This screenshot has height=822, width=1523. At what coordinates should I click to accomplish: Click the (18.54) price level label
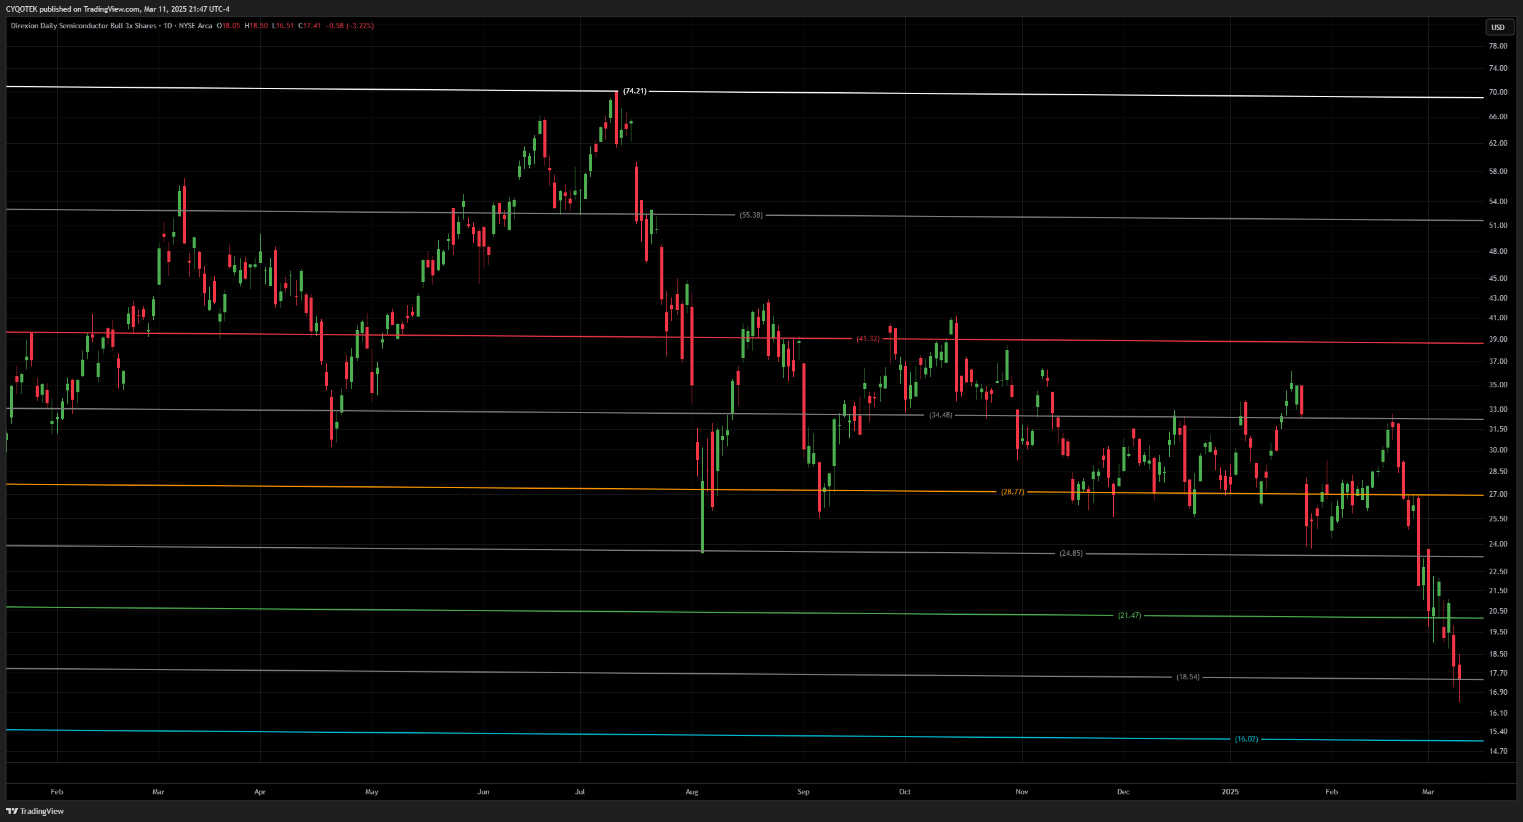click(1188, 677)
